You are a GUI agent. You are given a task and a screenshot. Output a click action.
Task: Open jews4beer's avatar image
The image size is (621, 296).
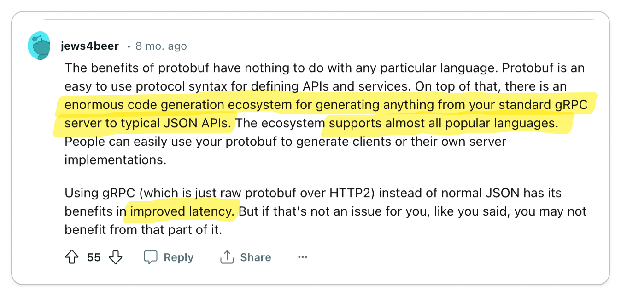click(x=39, y=46)
